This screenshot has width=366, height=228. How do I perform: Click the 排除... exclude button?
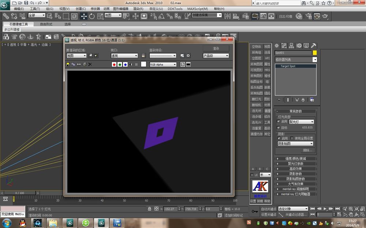pyautogui.click(x=307, y=150)
